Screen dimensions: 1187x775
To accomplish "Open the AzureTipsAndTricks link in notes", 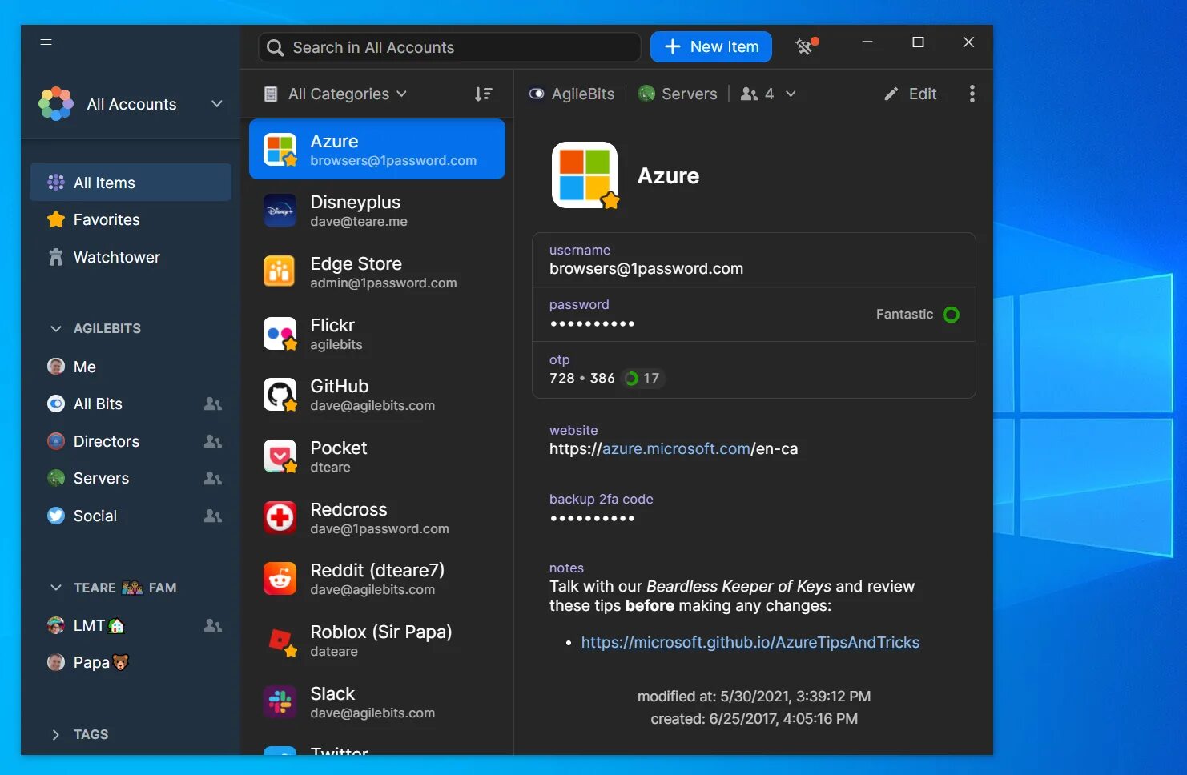I will [750, 642].
